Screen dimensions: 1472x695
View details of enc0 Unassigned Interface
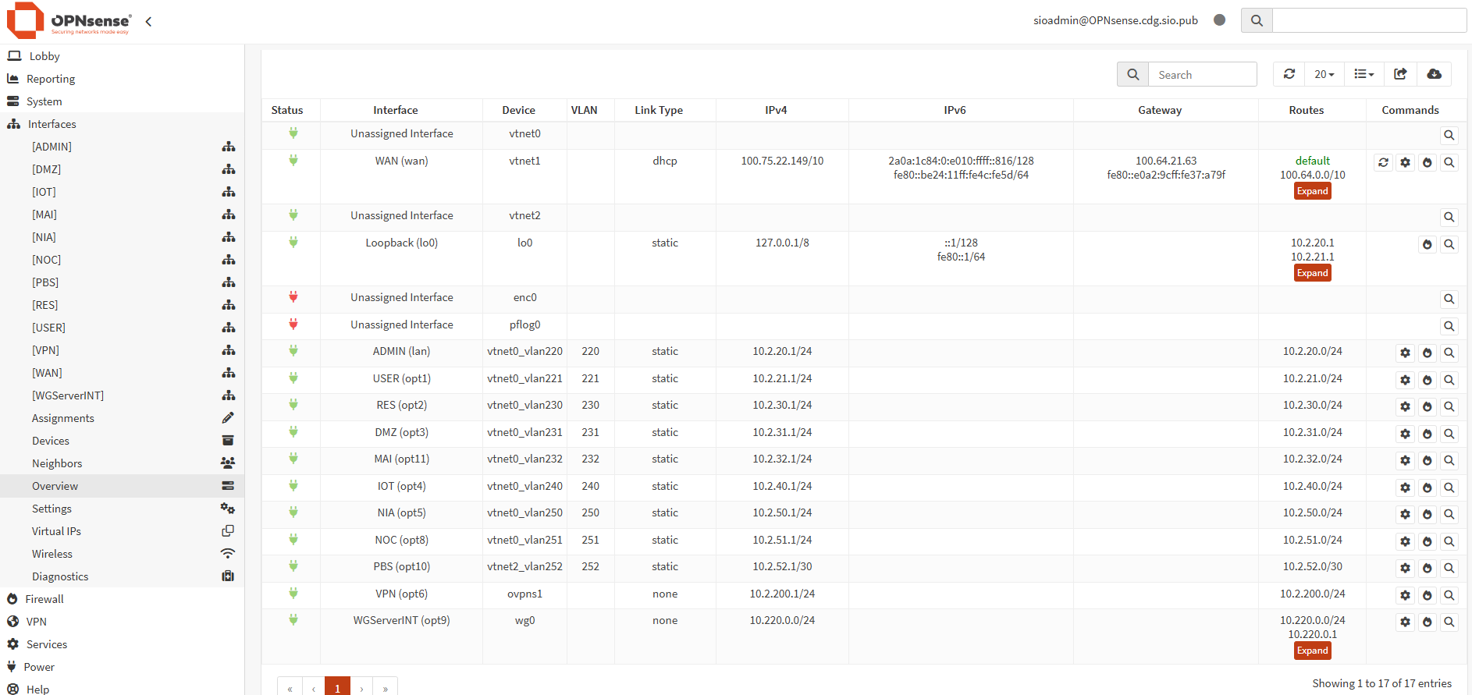[x=1449, y=299]
